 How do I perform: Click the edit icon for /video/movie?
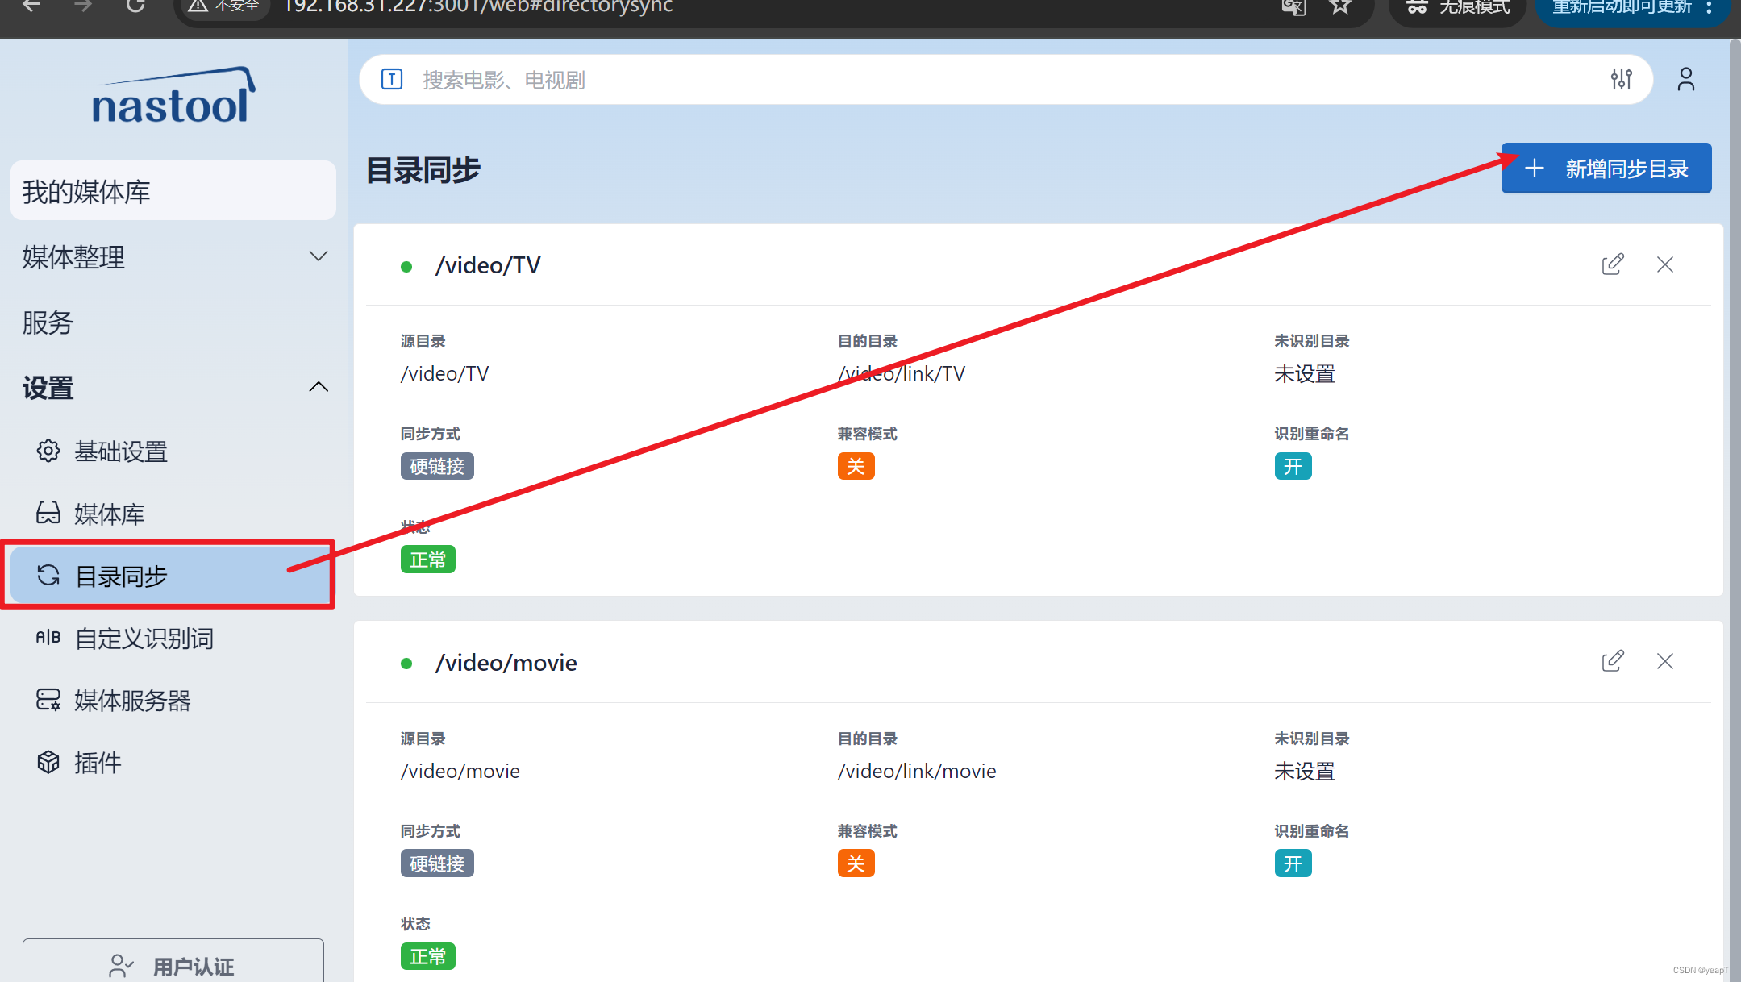click(1612, 661)
